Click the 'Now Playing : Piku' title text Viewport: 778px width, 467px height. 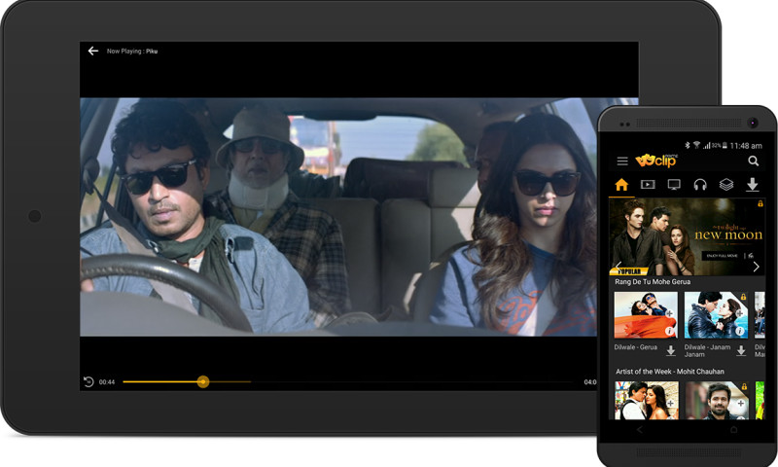pos(132,52)
